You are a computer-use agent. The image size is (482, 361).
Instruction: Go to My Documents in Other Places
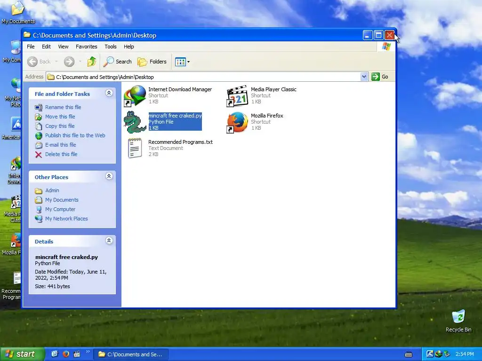[x=62, y=200]
